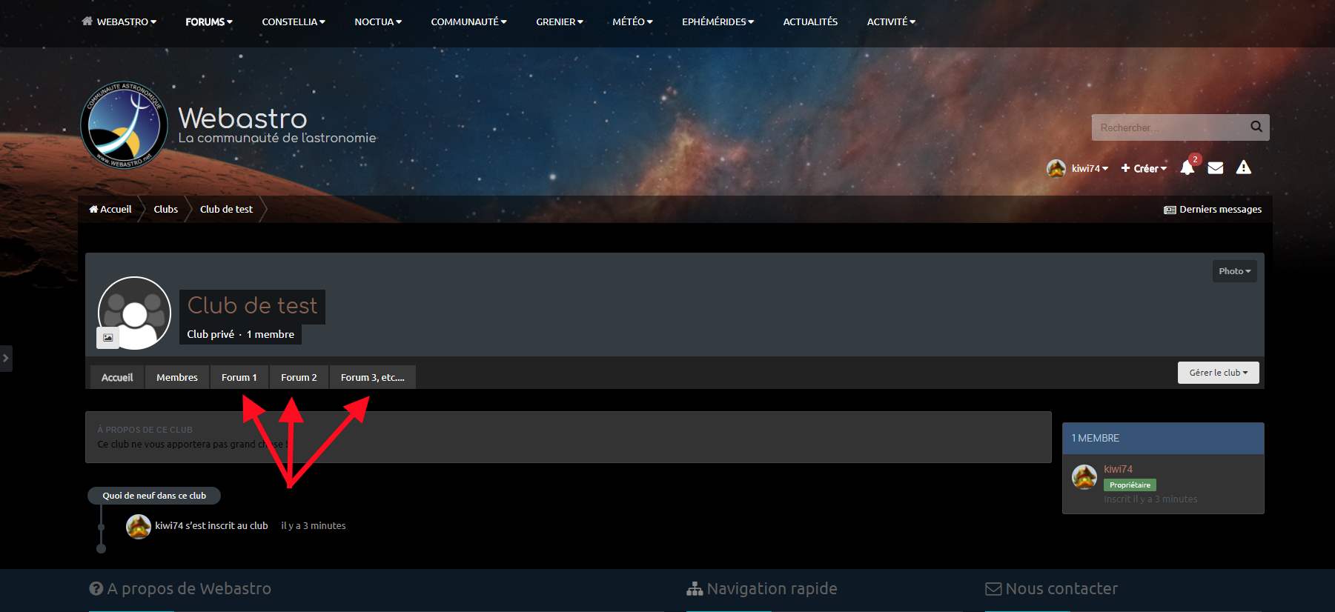Open the FORUMS dropdown menu
This screenshot has width=1335, height=612.
[x=209, y=21]
